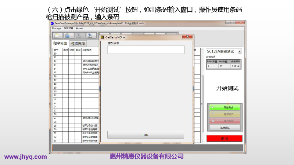Screen dimensions: 294x165
Task: Select row 12 BMS供电电源 step
Action: pyautogui.click(x=76, y=61)
